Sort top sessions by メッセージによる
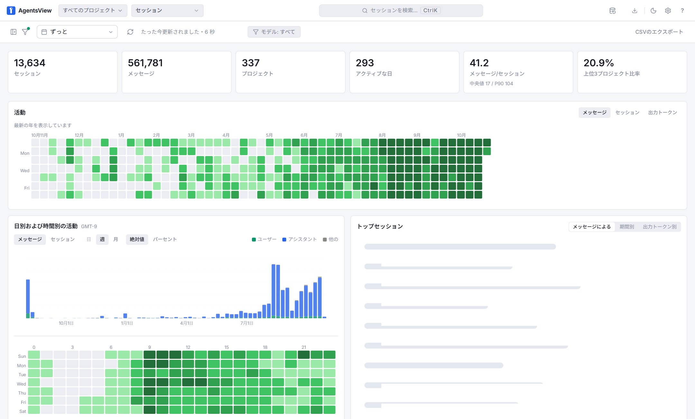The width and height of the screenshot is (695, 419). tap(592, 227)
